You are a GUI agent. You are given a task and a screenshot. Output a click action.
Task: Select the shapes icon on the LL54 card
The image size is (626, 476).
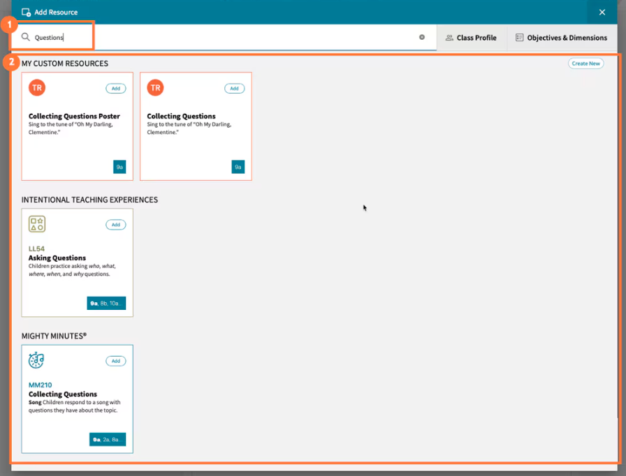[x=36, y=224]
